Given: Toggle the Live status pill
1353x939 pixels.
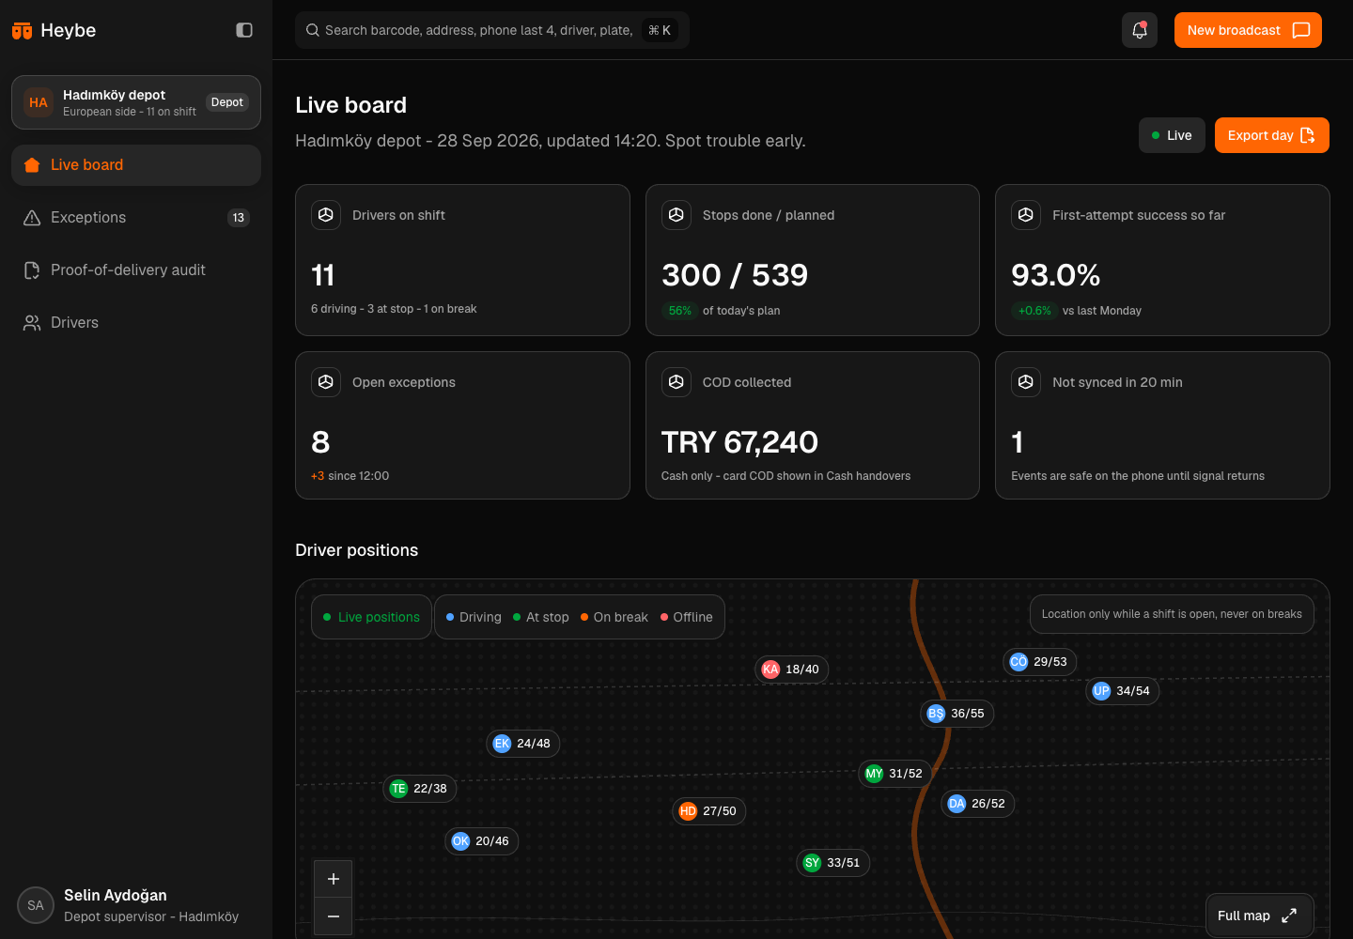Looking at the screenshot, I should [1172, 135].
